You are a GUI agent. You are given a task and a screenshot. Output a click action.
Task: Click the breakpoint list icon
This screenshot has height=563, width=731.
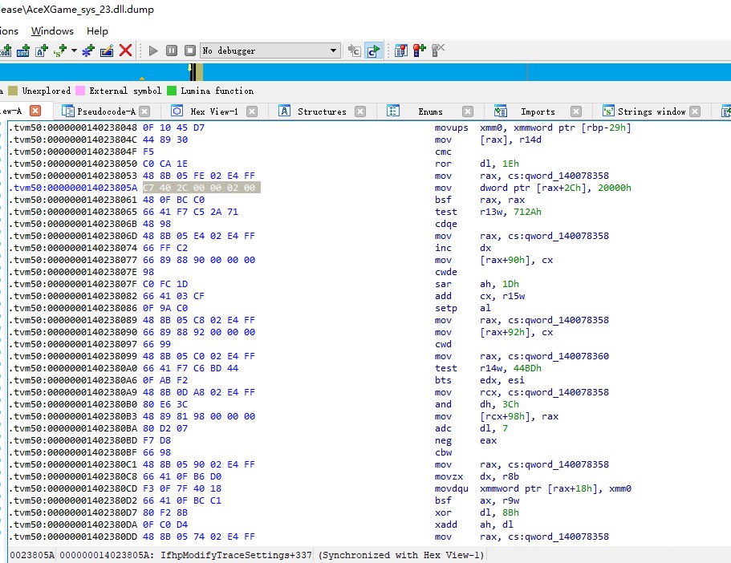pyautogui.click(x=401, y=51)
